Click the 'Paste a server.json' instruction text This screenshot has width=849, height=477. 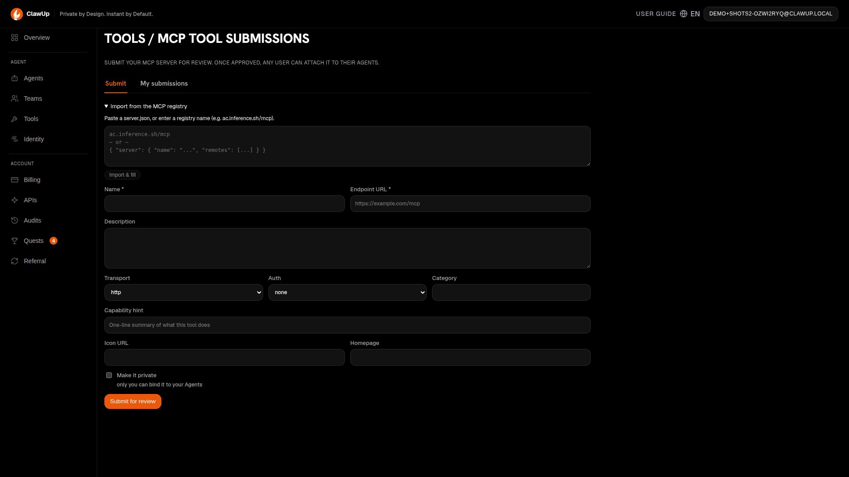click(189, 118)
